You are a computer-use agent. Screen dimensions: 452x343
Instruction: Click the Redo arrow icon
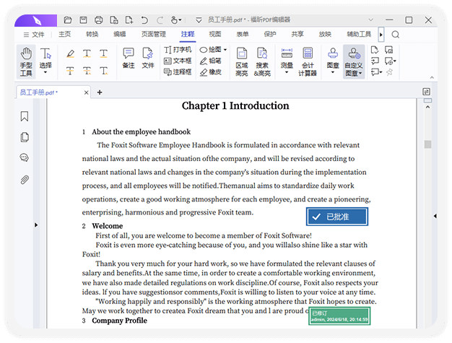160,20
